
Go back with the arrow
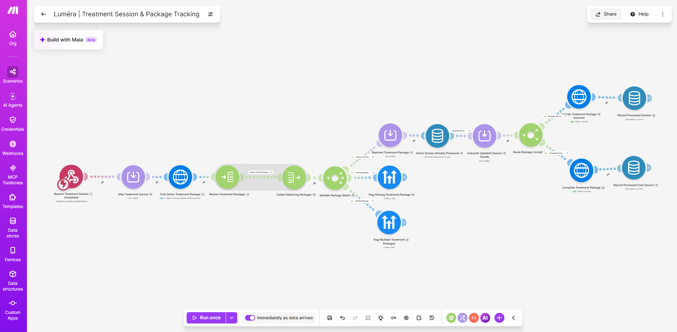44,14
